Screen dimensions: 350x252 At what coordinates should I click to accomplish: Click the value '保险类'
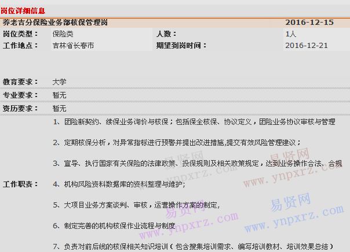pos(63,34)
